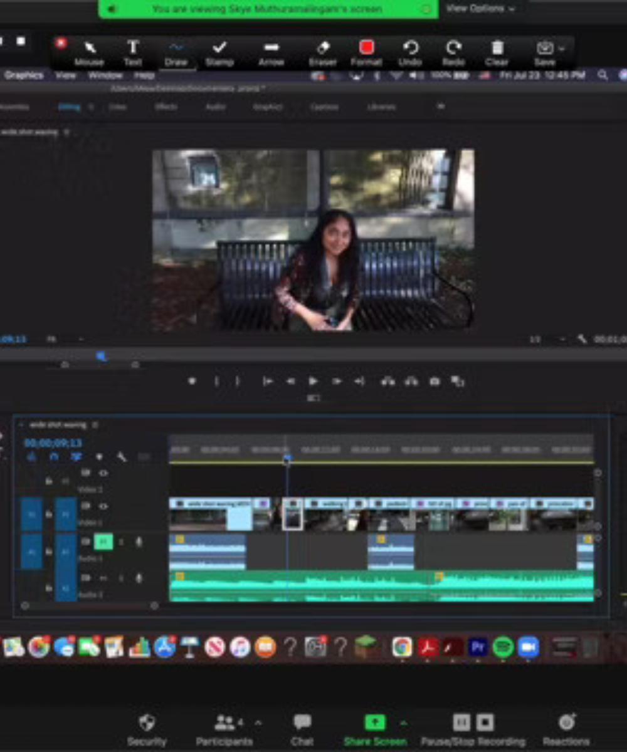Open timeline settings wrench icon
627x752 pixels.
[122, 457]
